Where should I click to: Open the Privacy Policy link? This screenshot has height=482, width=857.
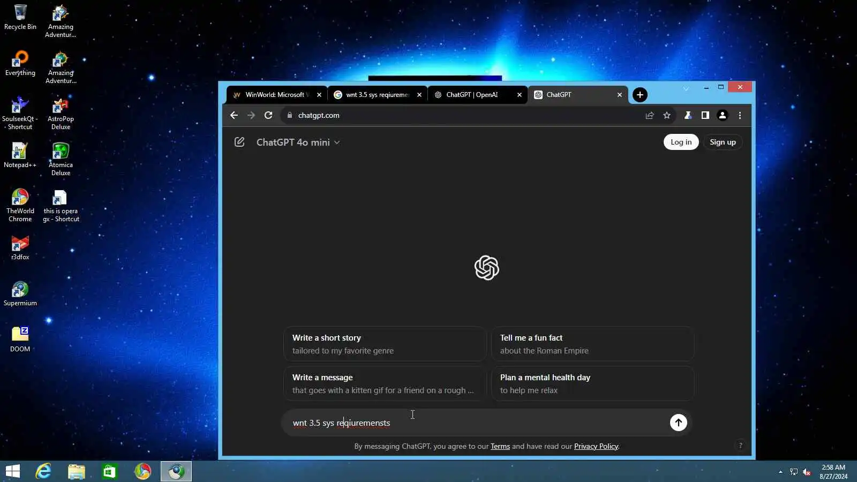point(596,446)
